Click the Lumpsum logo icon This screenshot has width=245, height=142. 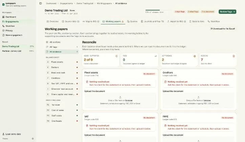[3, 4]
